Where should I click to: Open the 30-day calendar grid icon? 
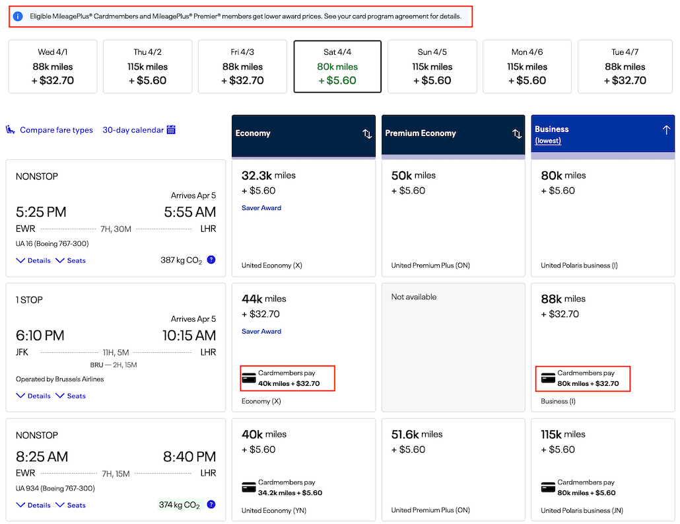(x=171, y=130)
